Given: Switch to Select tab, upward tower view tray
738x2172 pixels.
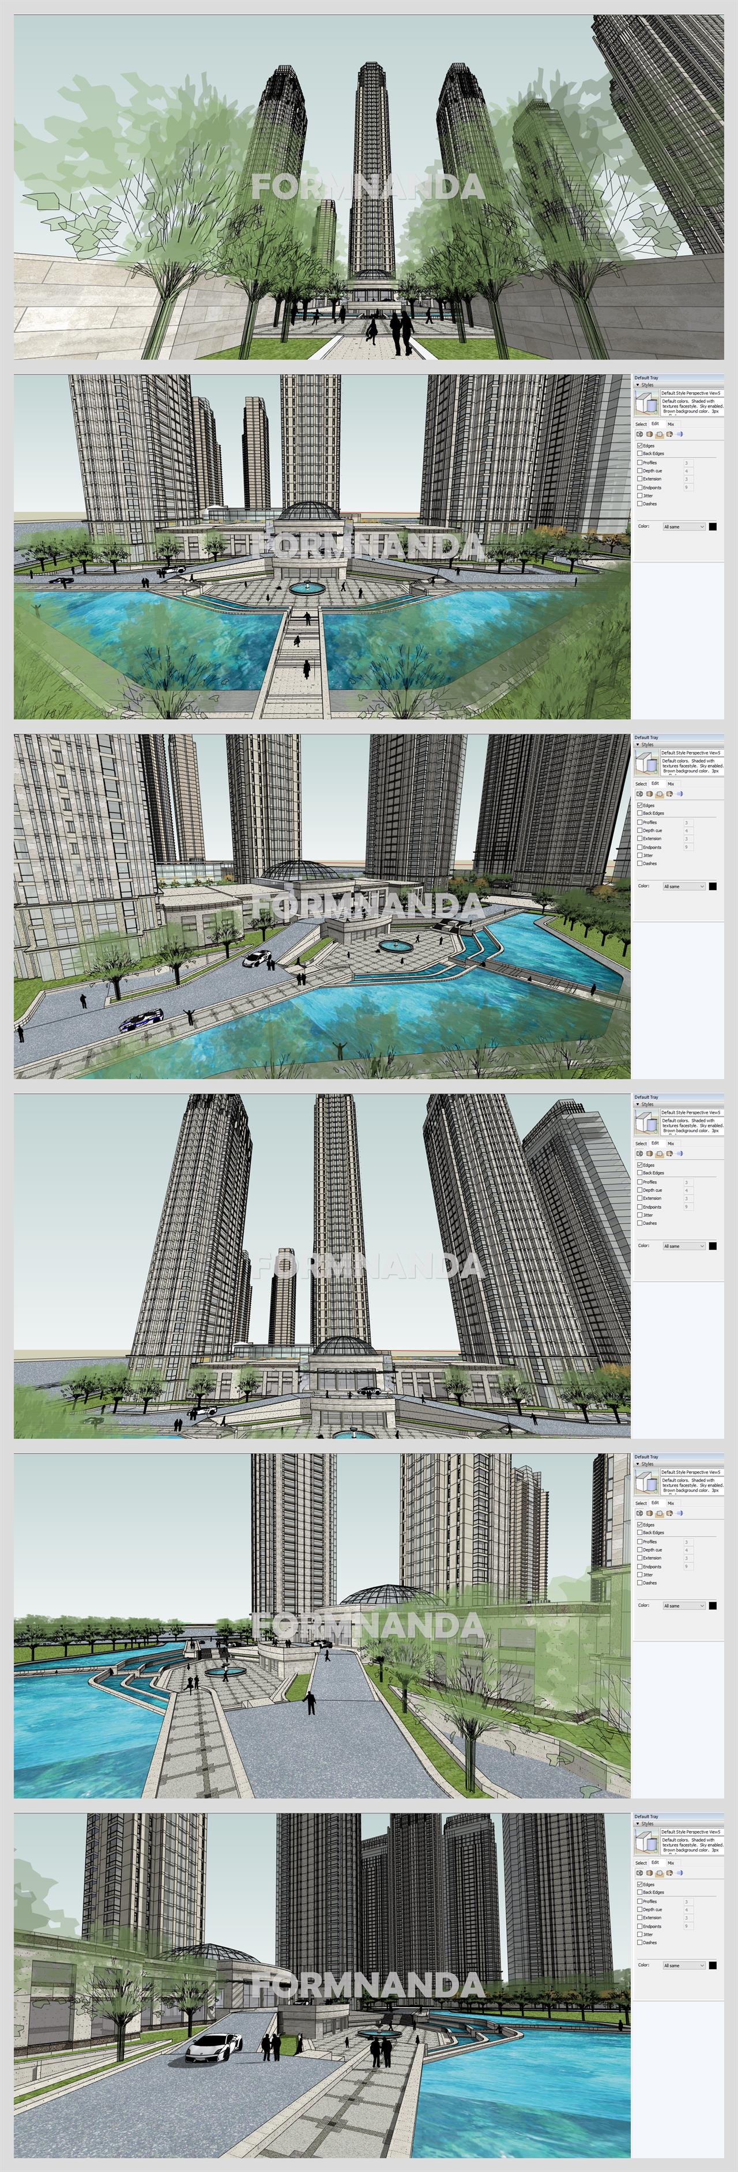Looking at the screenshot, I should [641, 1143].
